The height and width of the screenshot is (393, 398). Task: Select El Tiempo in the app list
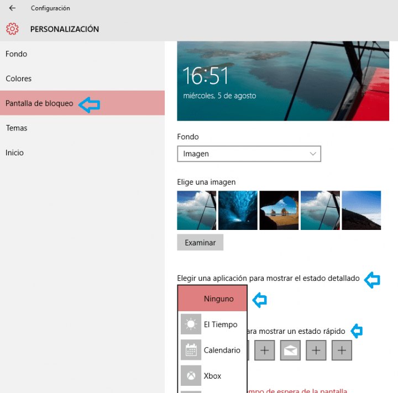pos(212,324)
